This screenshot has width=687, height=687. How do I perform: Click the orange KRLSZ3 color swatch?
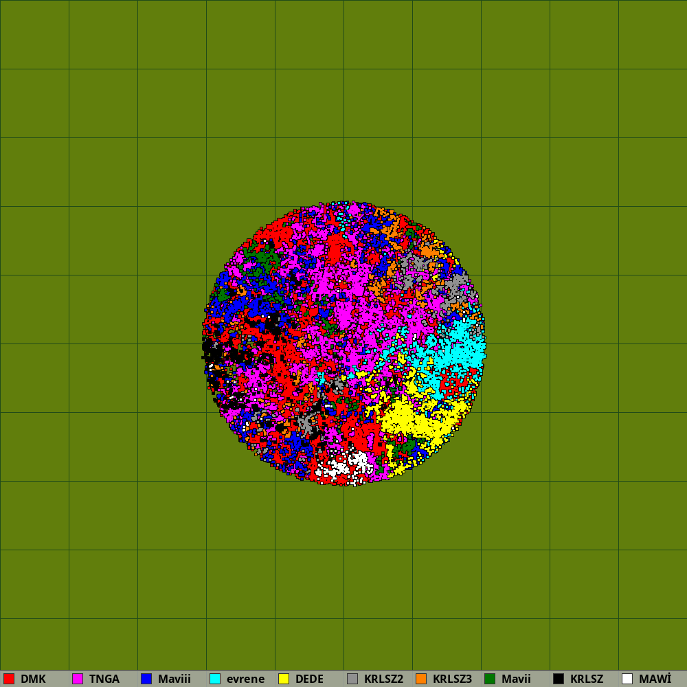421,679
